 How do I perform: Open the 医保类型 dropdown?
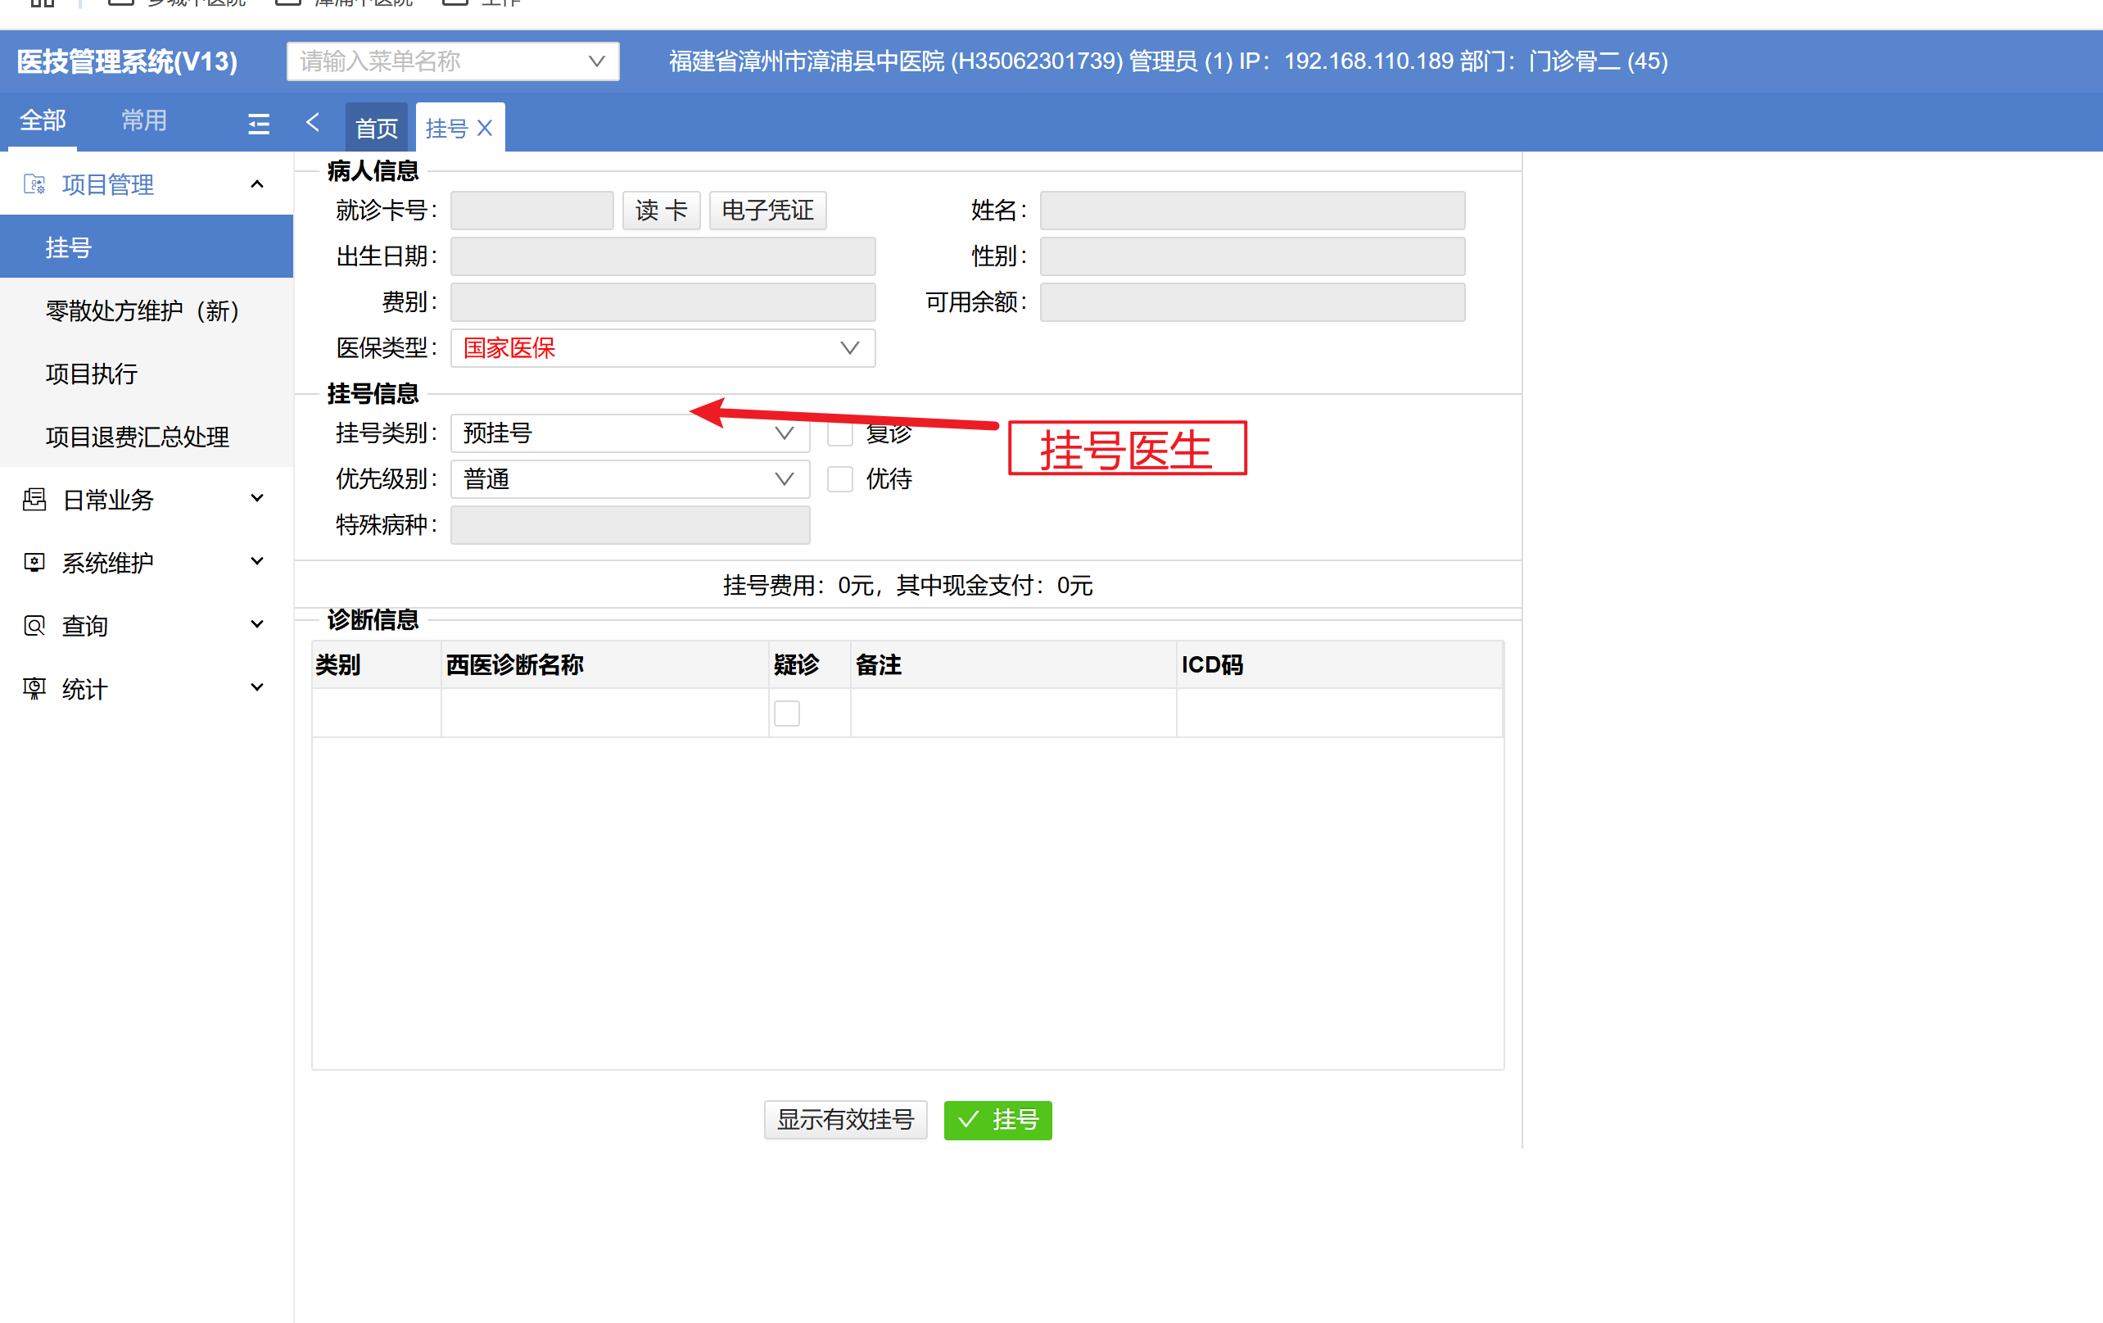[662, 348]
